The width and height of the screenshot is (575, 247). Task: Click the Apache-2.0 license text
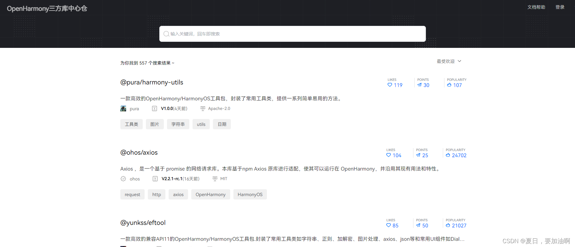[x=219, y=109]
